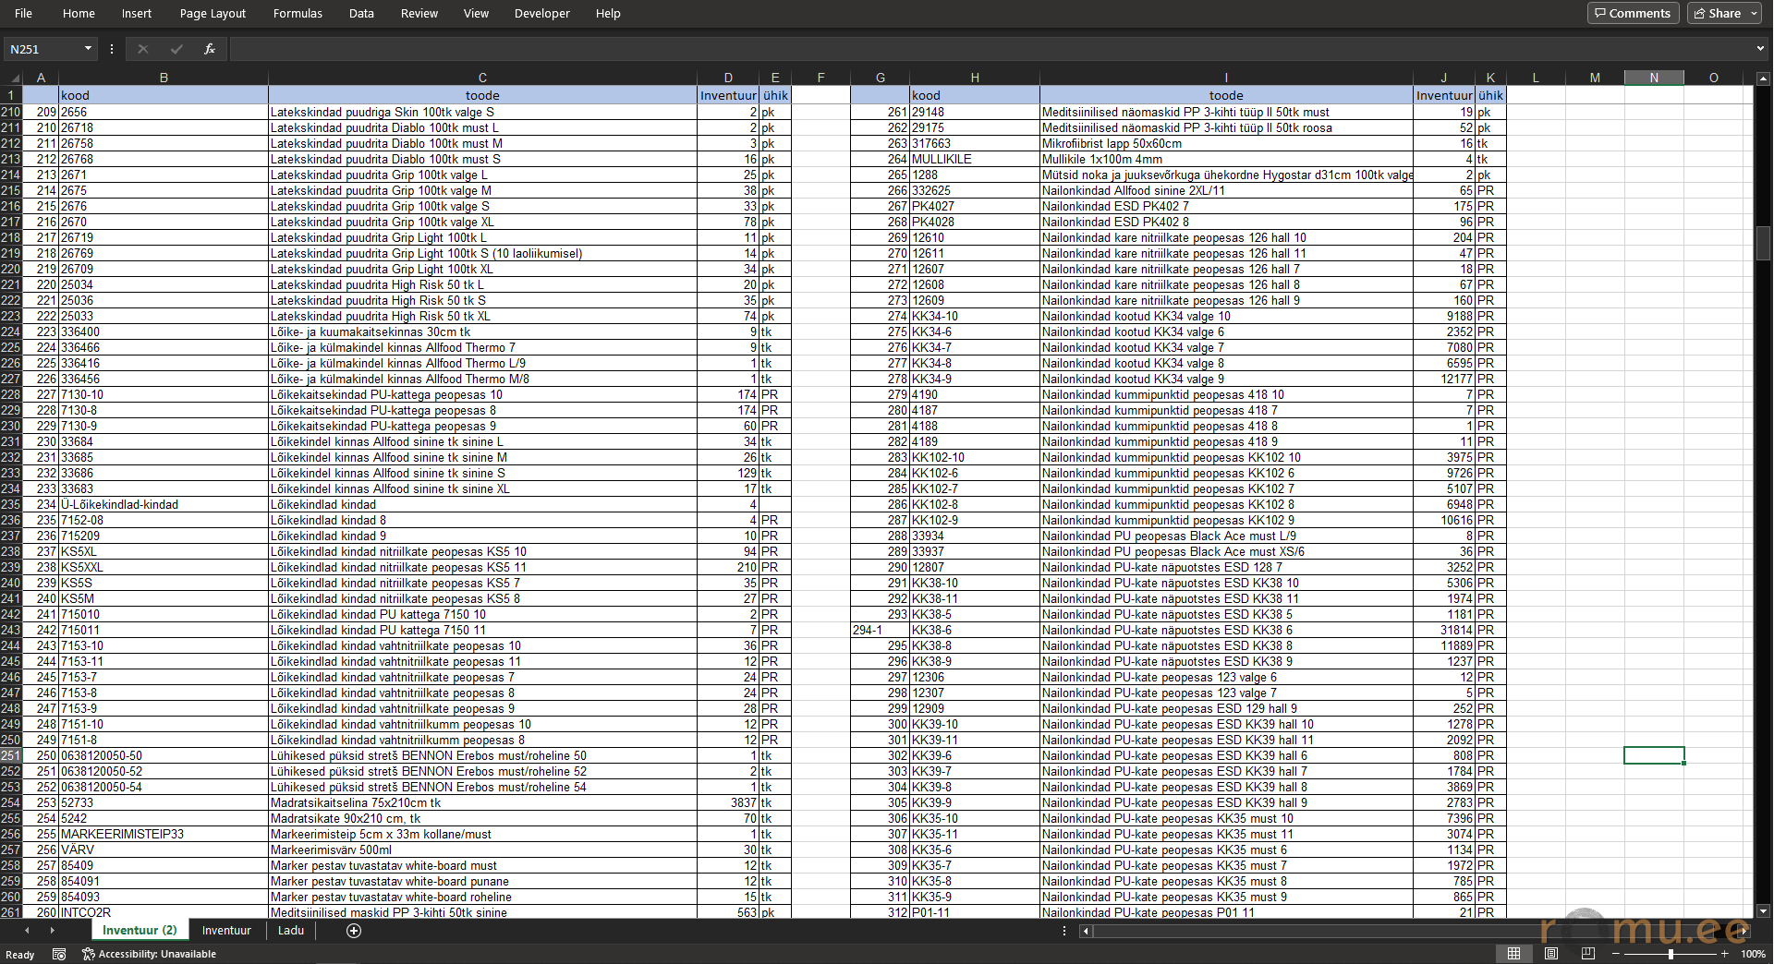Click the vertical scrollbar thumb
This screenshot has width=1774, height=964.
[1763, 243]
